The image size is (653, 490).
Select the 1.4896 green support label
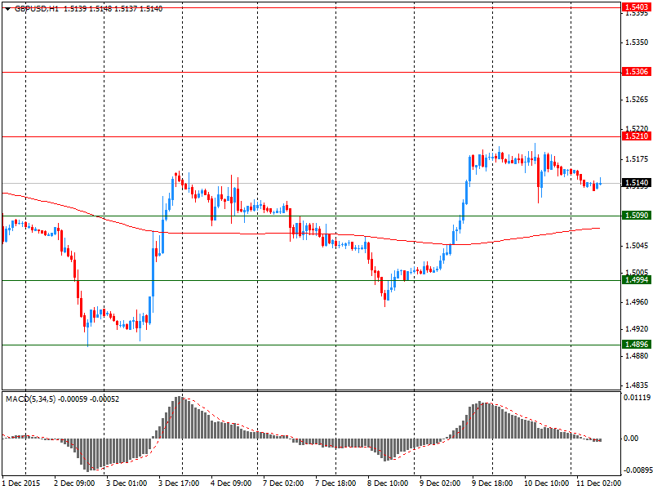(636, 345)
